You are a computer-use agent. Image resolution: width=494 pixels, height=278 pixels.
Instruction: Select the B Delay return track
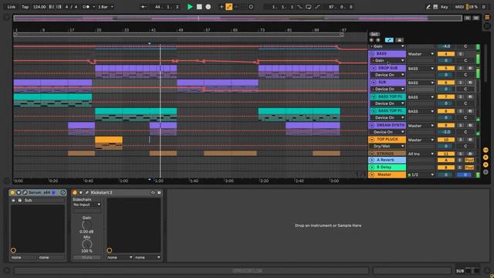387,168
